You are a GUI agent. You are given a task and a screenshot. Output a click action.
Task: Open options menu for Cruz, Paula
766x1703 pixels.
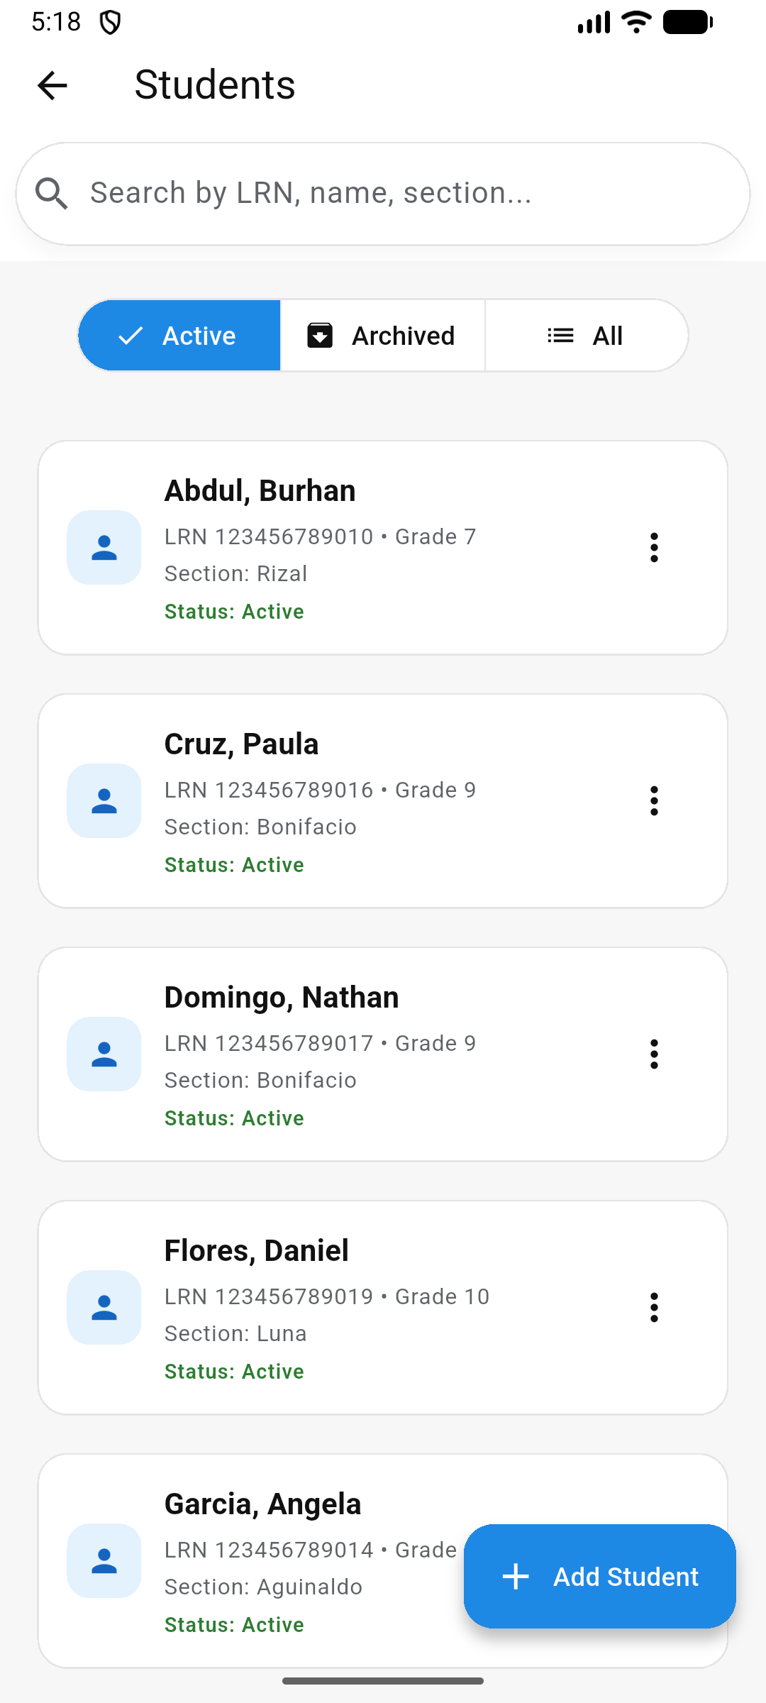click(654, 801)
